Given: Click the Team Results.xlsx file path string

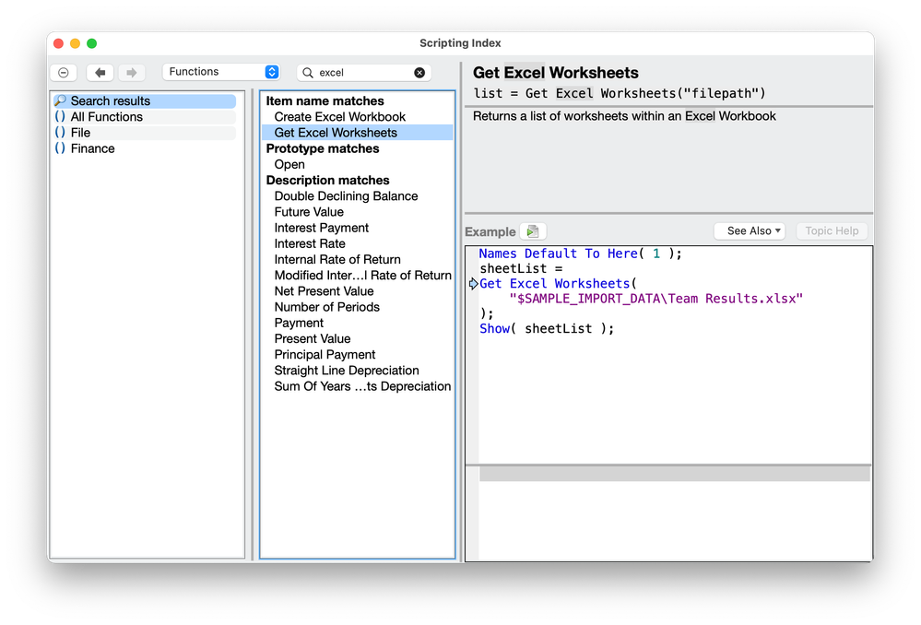Looking at the screenshot, I should [x=656, y=299].
